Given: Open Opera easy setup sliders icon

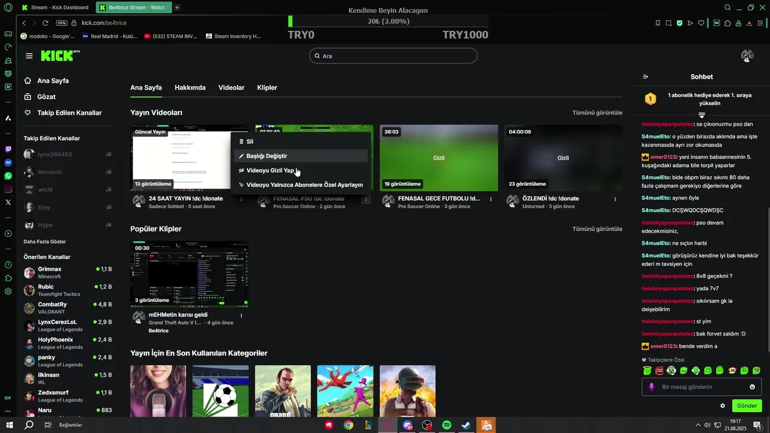Looking at the screenshot, I should [760, 23].
